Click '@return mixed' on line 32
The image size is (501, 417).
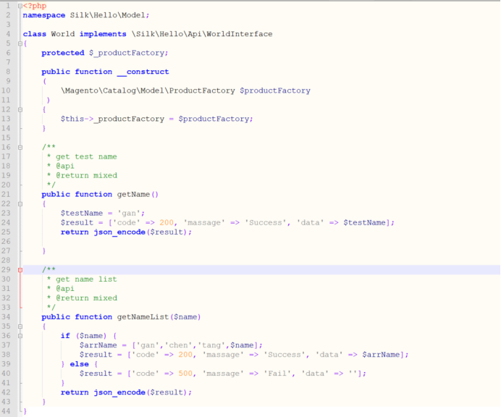tap(87, 298)
